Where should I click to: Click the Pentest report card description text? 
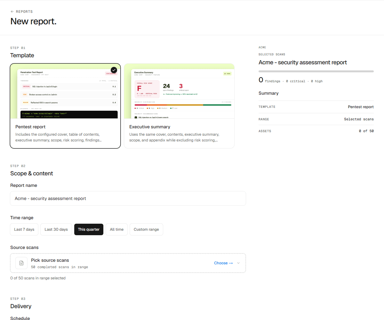[x=59, y=137]
